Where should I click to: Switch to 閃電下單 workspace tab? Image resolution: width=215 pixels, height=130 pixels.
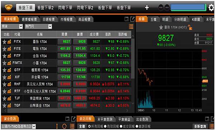pos(65,8)
